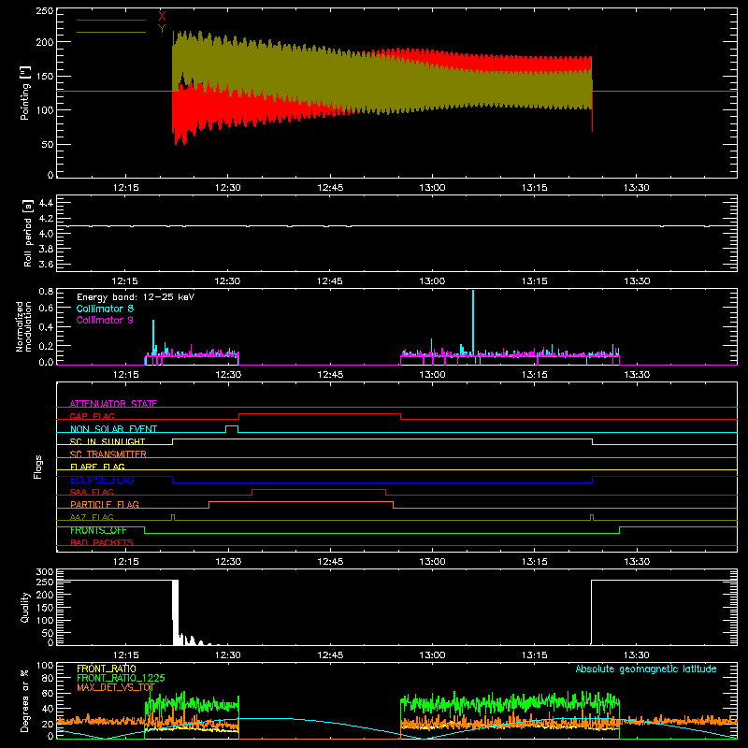The height and width of the screenshot is (748, 748).
Task: Click the cyan Collimator 8 legend entry
Action: [x=105, y=309]
